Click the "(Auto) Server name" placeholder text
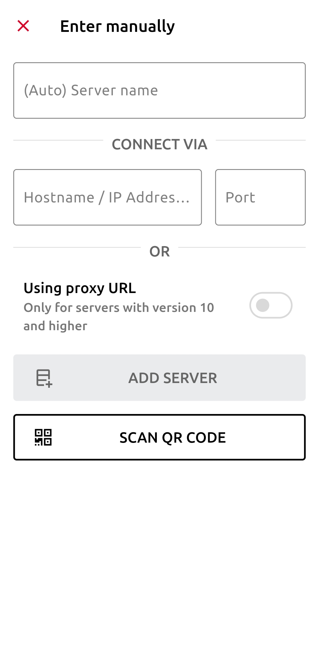This screenshot has width=319, height=661. pos(91,90)
